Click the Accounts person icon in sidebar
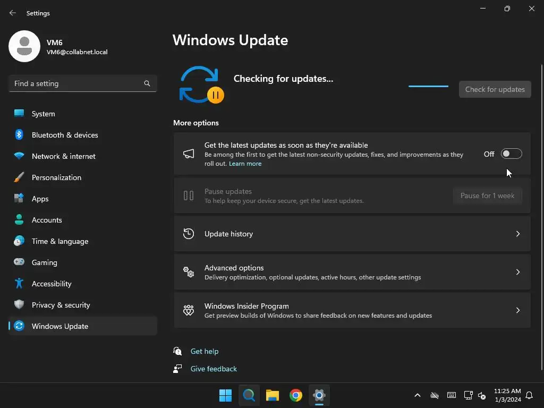Viewport: 544px width, 408px height. (19, 219)
